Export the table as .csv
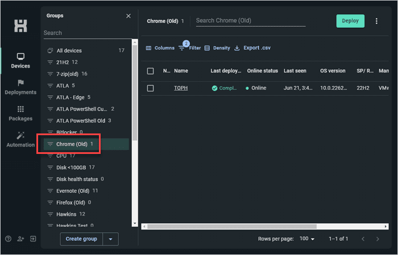Image resolution: width=398 pixels, height=255 pixels. click(x=252, y=48)
